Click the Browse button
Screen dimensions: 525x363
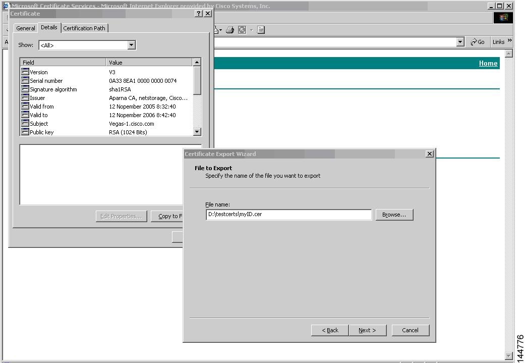394,215
